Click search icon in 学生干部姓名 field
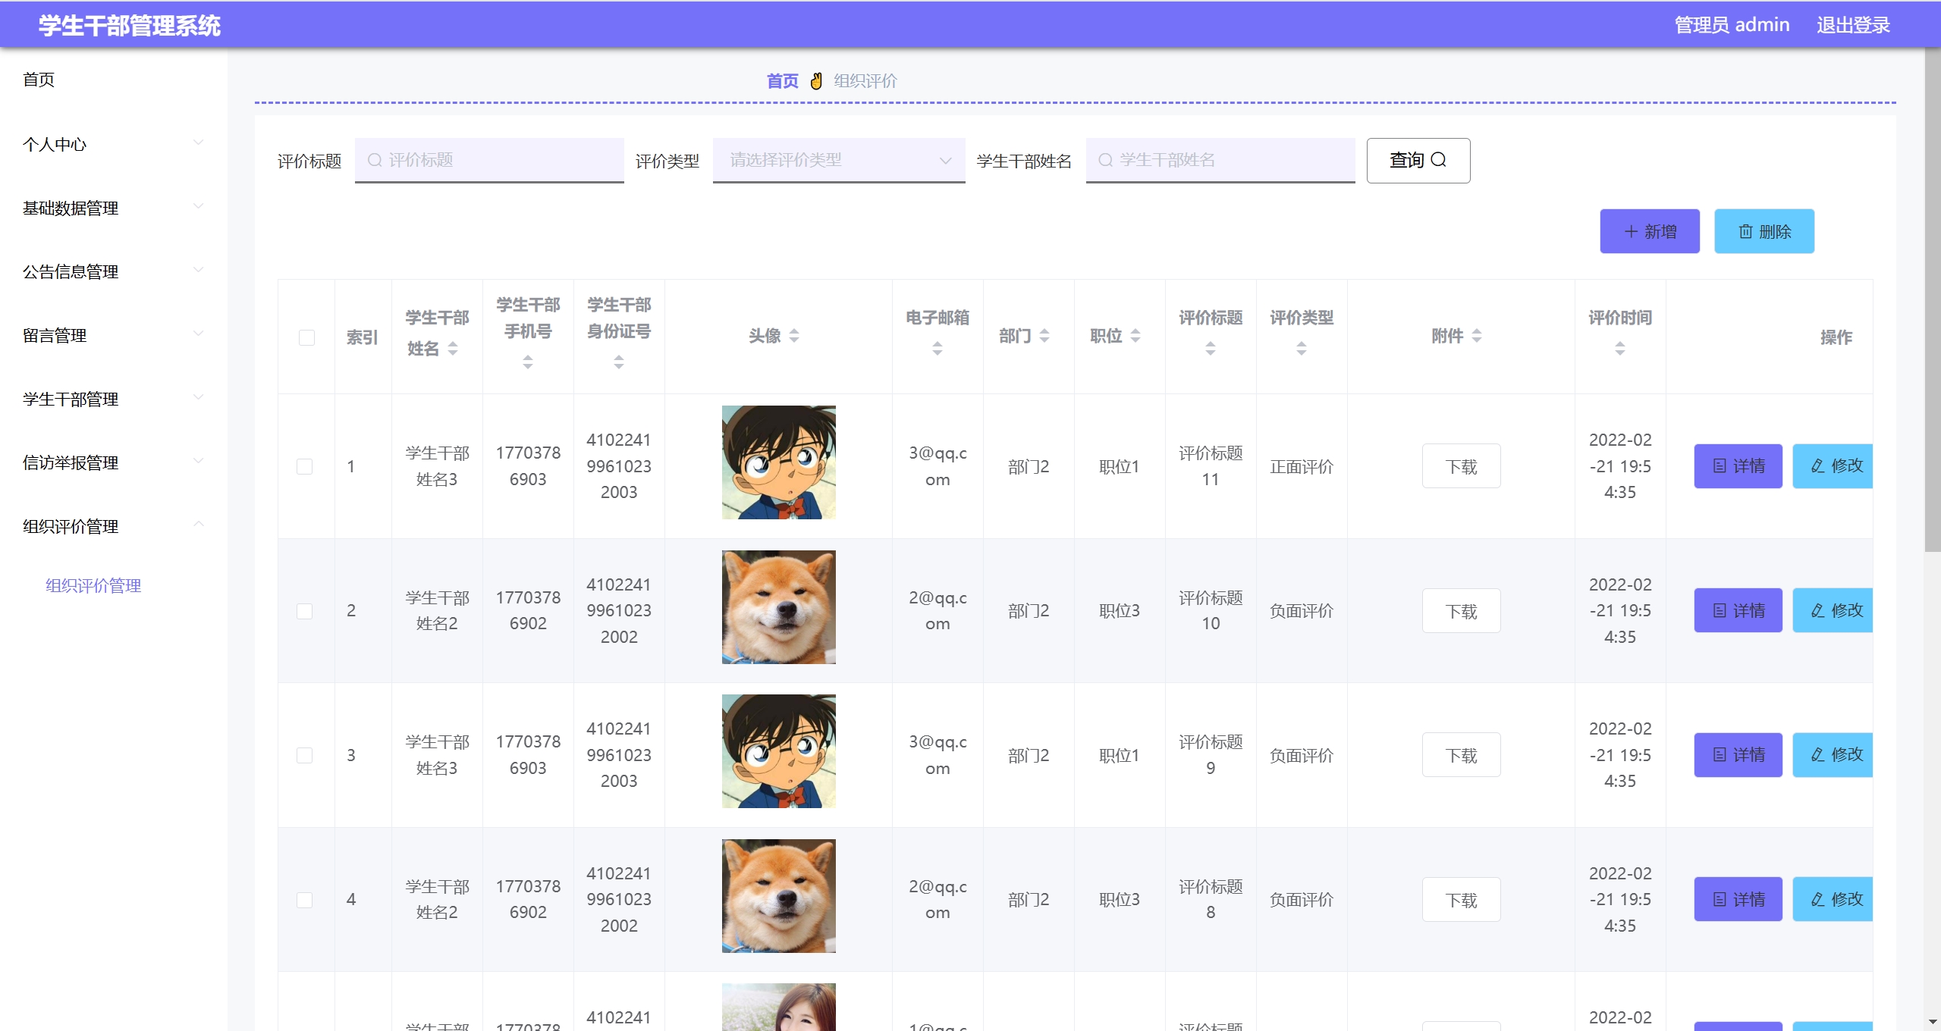Image resolution: width=1941 pixels, height=1031 pixels. (1105, 160)
